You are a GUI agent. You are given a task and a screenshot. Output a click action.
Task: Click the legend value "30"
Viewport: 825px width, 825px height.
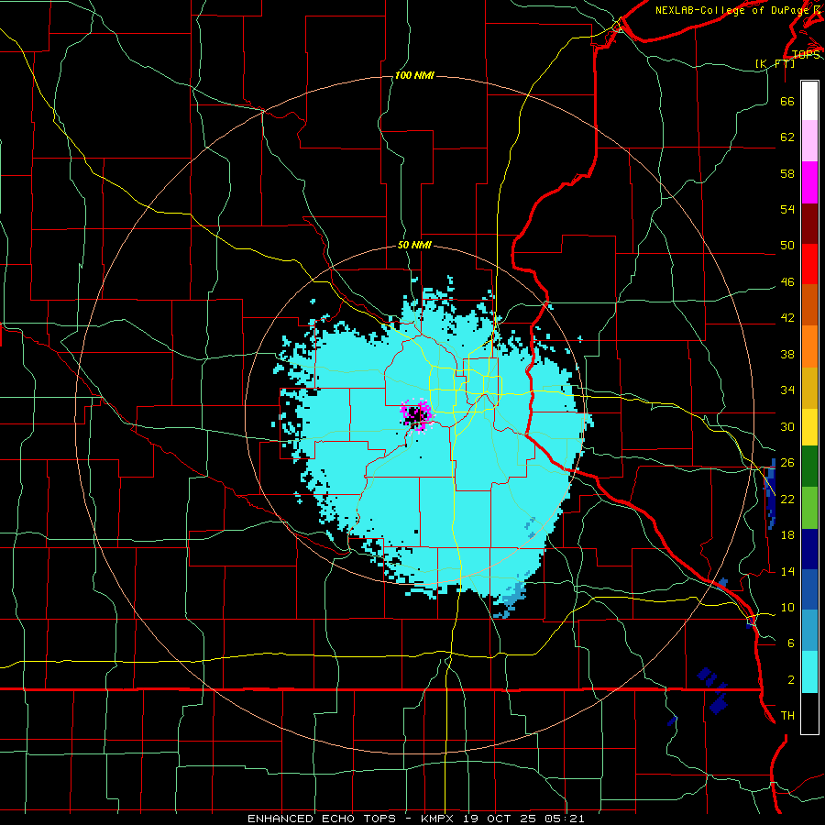pos(787,426)
